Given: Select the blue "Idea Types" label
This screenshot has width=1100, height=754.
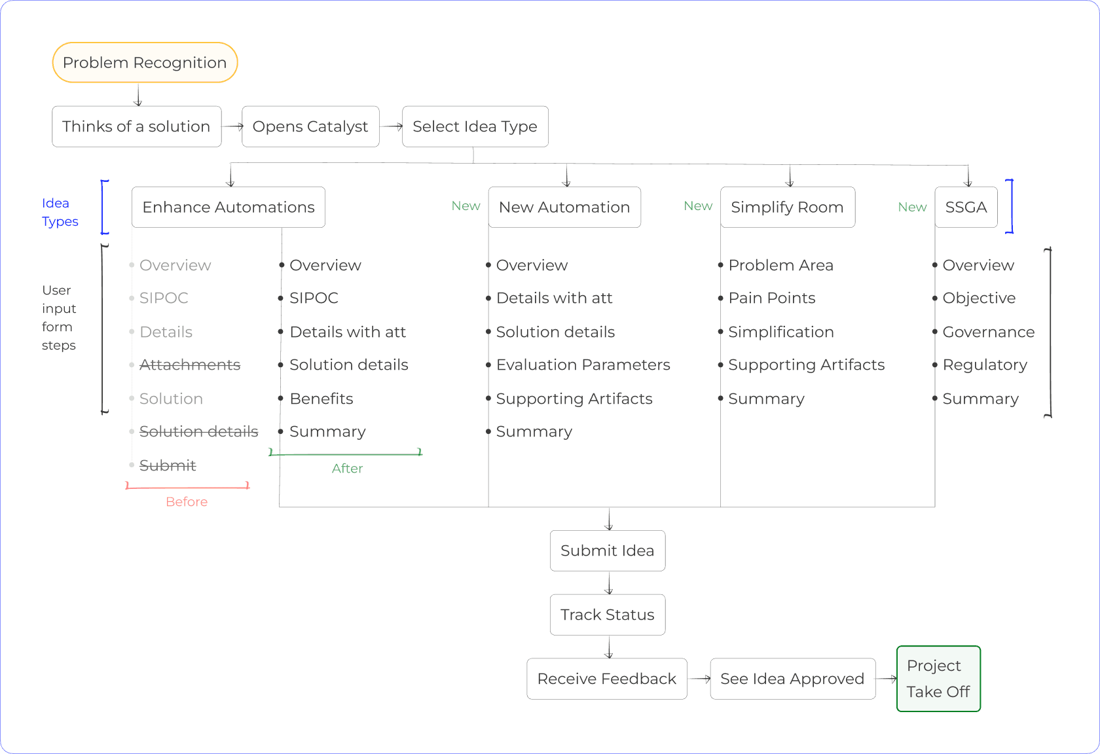Looking at the screenshot, I should point(60,213).
